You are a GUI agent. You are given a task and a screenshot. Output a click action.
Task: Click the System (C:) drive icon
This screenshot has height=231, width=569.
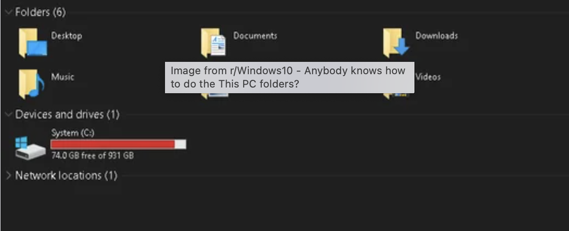coord(31,148)
